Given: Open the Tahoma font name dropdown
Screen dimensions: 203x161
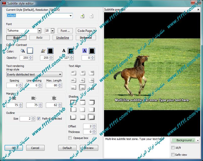Looking at the screenshot, I should pyautogui.click(x=39, y=31).
